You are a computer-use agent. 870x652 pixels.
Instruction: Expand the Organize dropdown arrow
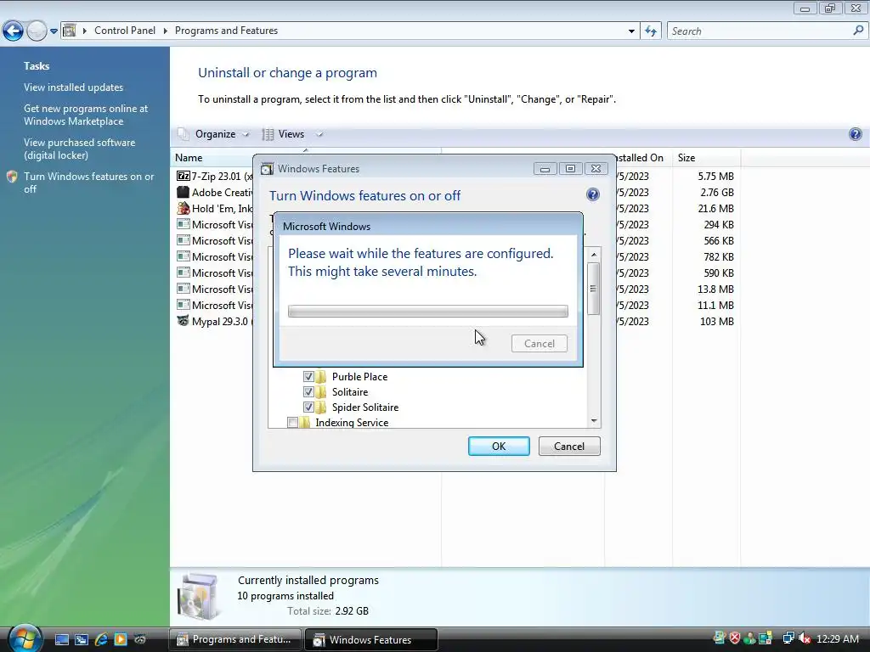pos(246,134)
